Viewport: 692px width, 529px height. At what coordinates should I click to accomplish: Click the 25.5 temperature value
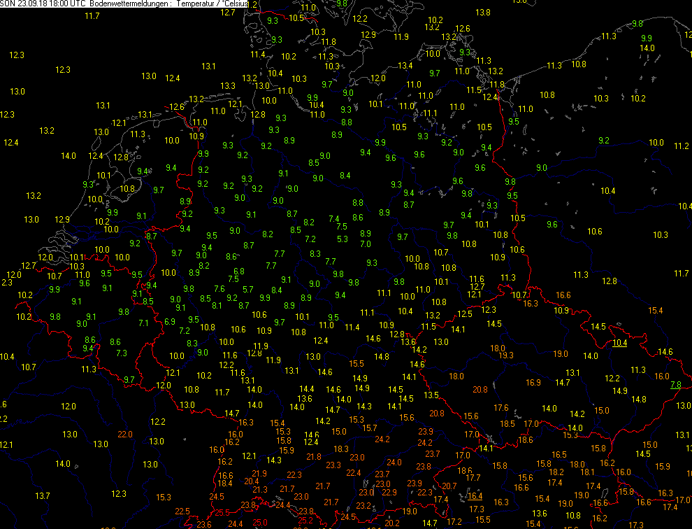[222, 513]
